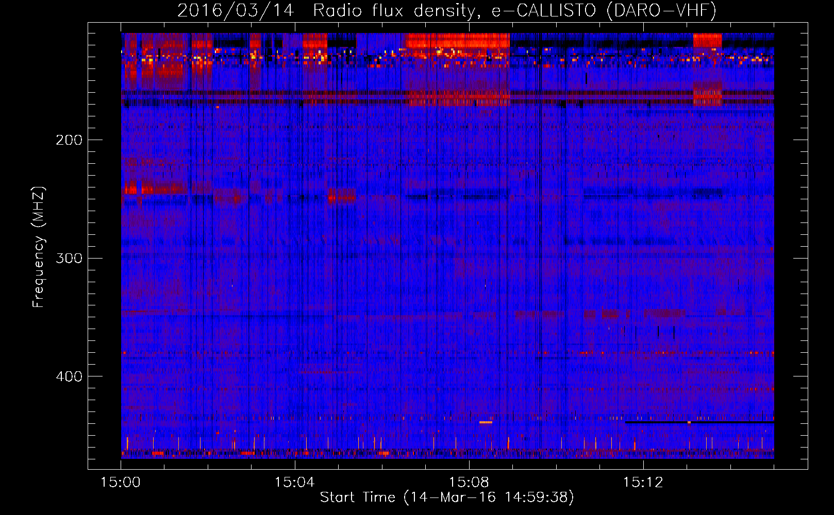The width and height of the screenshot is (834, 515).
Task: Click the 15:12 time tick label
Action: click(x=643, y=483)
